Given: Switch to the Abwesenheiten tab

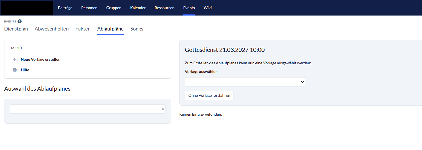Looking at the screenshot, I should (52, 29).
